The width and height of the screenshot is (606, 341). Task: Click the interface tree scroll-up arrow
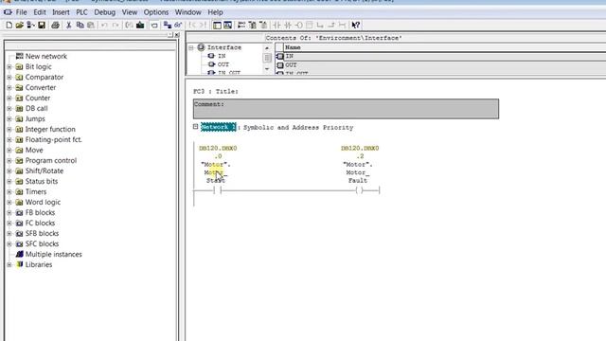[x=267, y=48]
